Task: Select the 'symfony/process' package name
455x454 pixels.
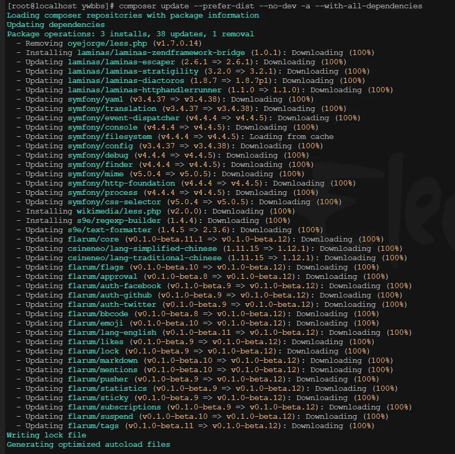Action: coord(103,192)
